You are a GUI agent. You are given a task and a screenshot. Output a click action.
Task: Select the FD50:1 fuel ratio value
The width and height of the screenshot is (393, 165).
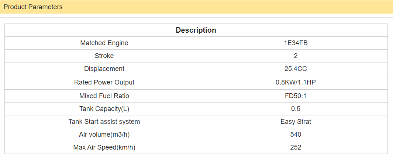pyautogui.click(x=296, y=96)
